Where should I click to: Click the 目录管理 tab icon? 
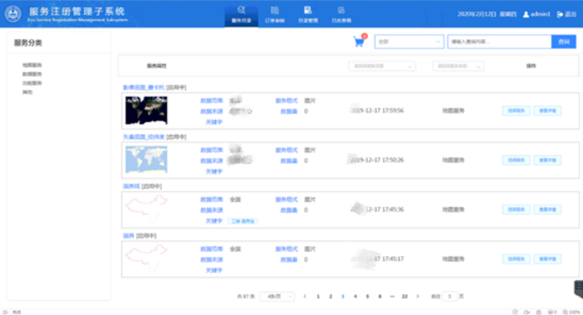tap(308, 10)
